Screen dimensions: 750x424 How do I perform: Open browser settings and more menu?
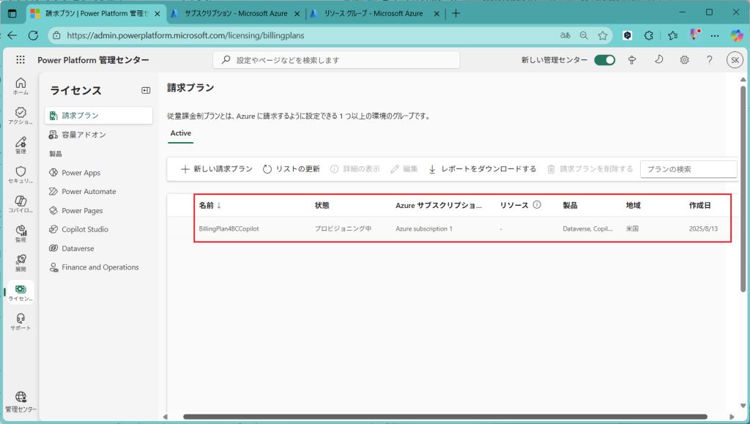(715, 35)
